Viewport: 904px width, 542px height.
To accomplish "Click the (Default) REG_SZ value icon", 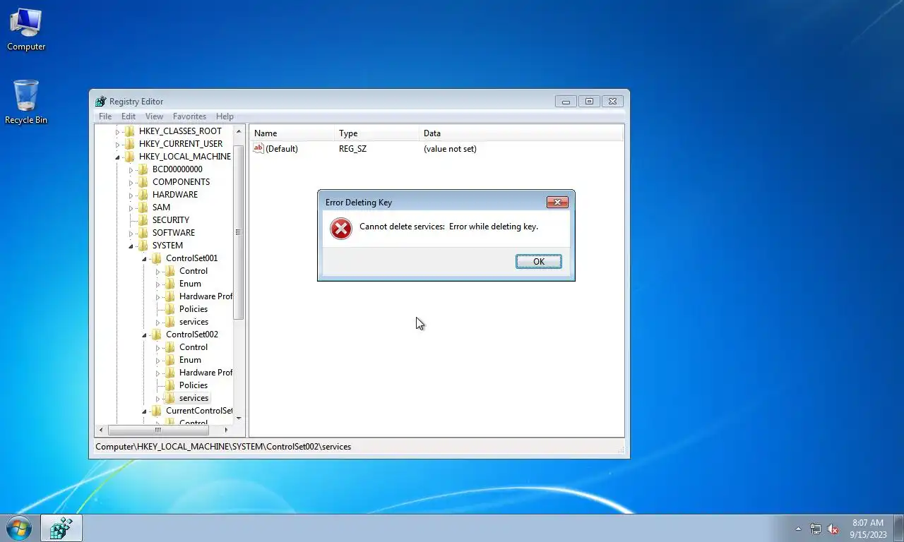I will (258, 148).
